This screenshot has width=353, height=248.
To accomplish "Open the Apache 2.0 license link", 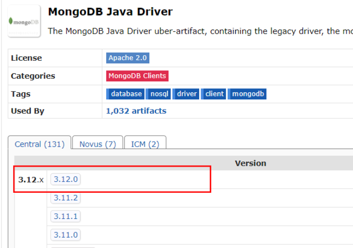I will click(128, 58).
